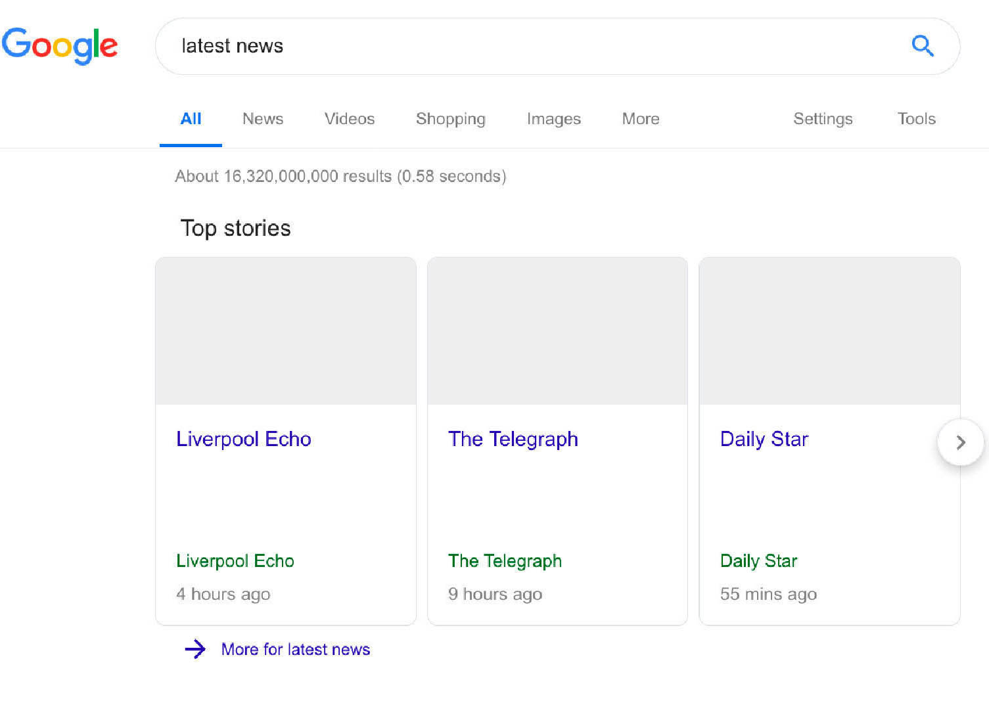Image resolution: width=989 pixels, height=701 pixels.
Task: Click inside the search input field
Action: pyautogui.click(x=460, y=46)
